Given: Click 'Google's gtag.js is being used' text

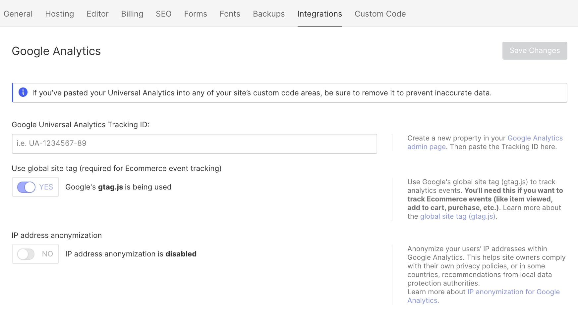Looking at the screenshot, I should [x=118, y=187].
